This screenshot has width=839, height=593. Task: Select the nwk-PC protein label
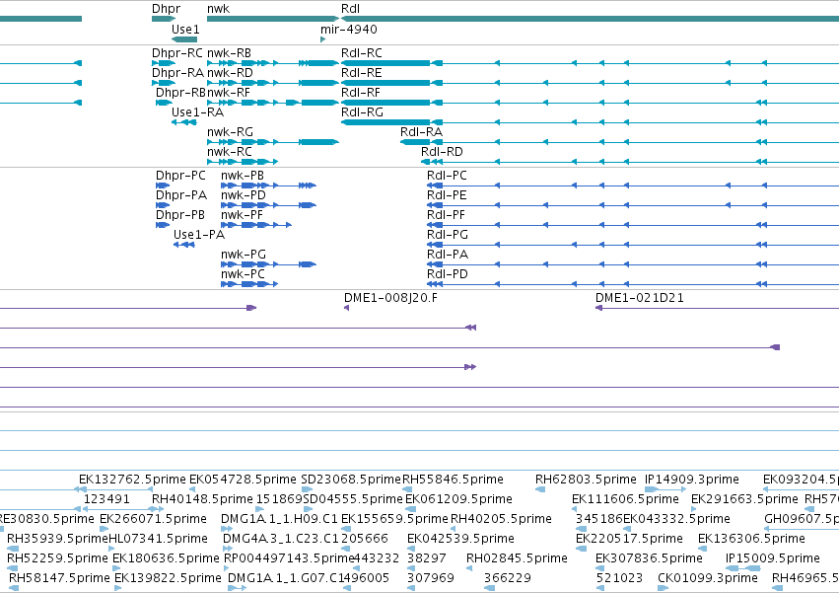[243, 275]
